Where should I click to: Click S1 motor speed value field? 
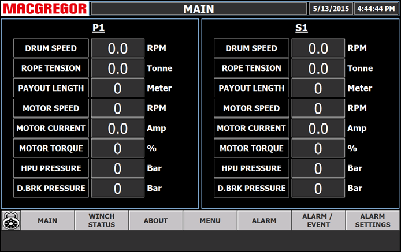pos(318,108)
